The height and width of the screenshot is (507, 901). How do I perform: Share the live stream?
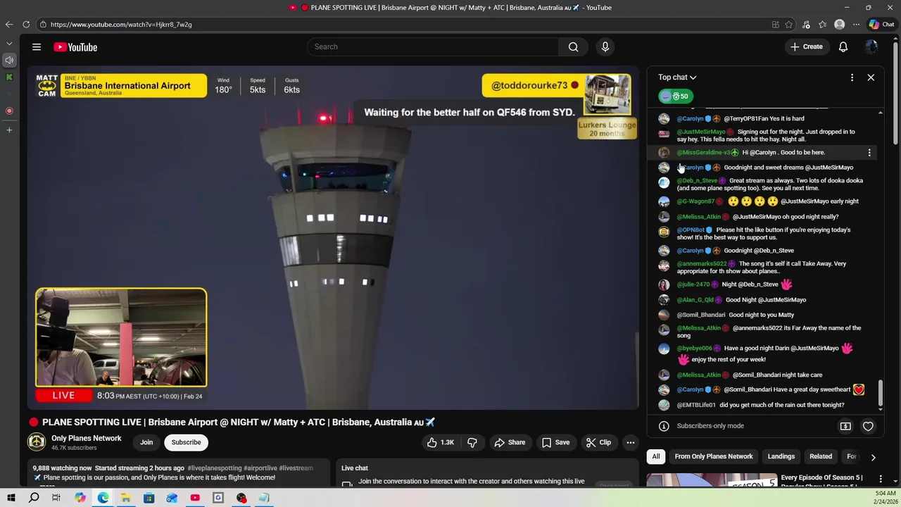pyautogui.click(x=510, y=442)
